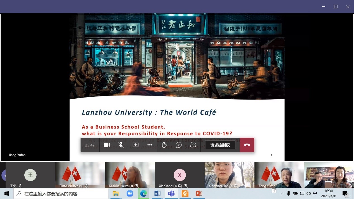Click the 请求控制权 request control button

click(220, 145)
